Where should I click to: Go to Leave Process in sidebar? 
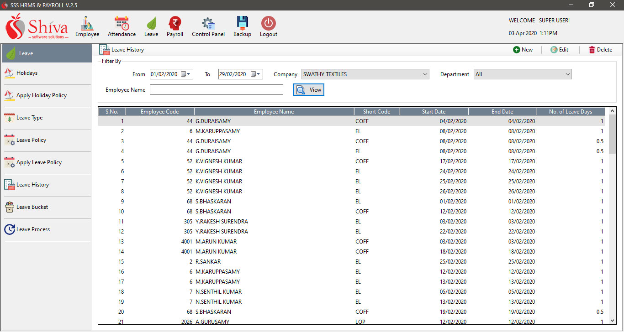coord(33,229)
